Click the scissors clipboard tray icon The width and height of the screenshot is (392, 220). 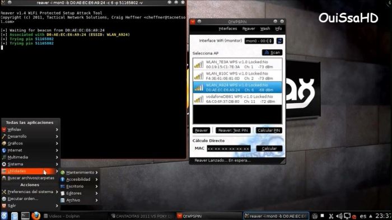331,216
